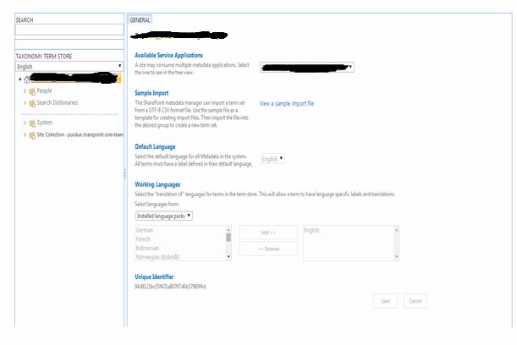Image resolution: width=517 pixels, height=345 pixels.
Task: Click working languages list scroll down arrow
Action: pyautogui.click(x=396, y=257)
